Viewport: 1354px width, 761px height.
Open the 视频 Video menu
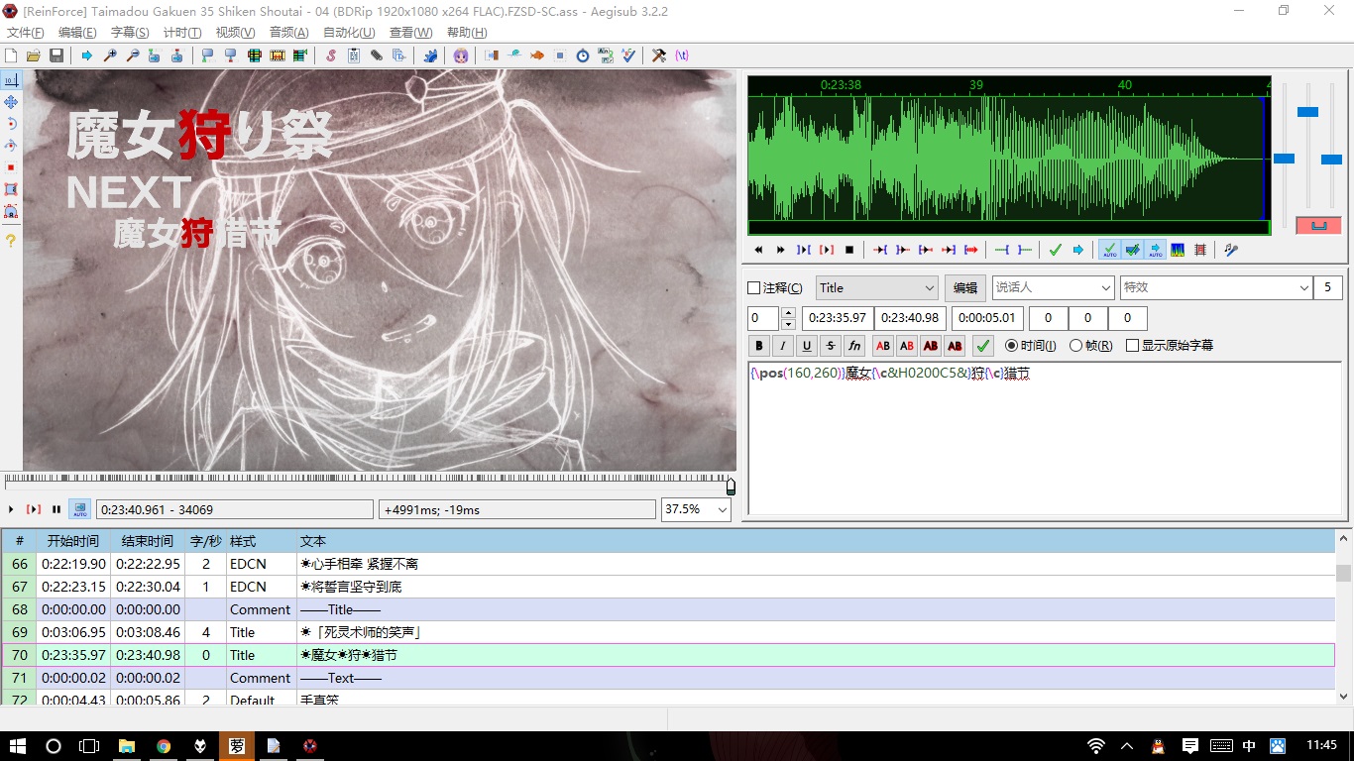click(x=235, y=33)
